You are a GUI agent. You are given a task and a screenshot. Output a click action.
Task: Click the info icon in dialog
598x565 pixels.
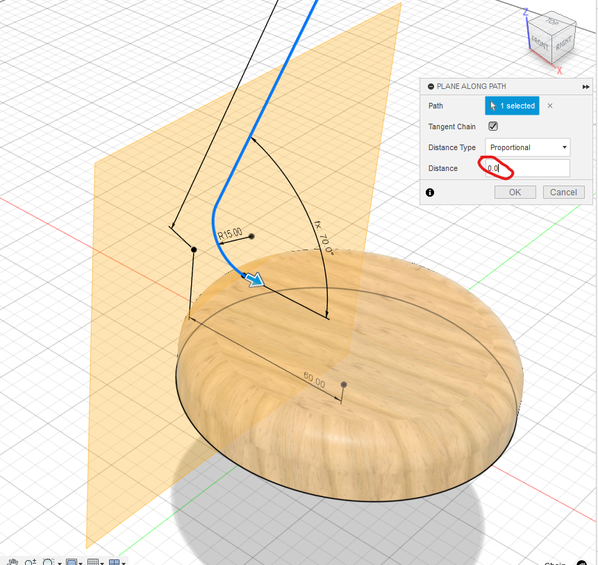(430, 193)
